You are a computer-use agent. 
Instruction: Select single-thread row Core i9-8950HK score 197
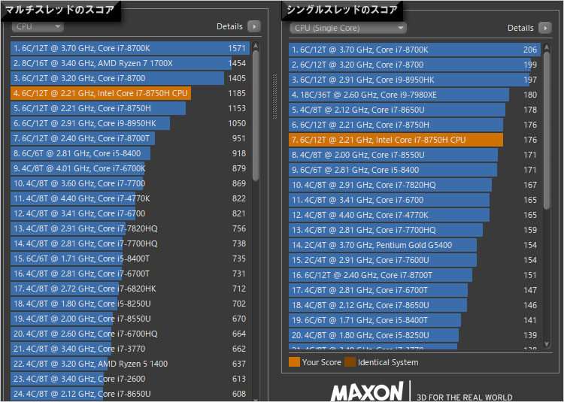(x=414, y=80)
